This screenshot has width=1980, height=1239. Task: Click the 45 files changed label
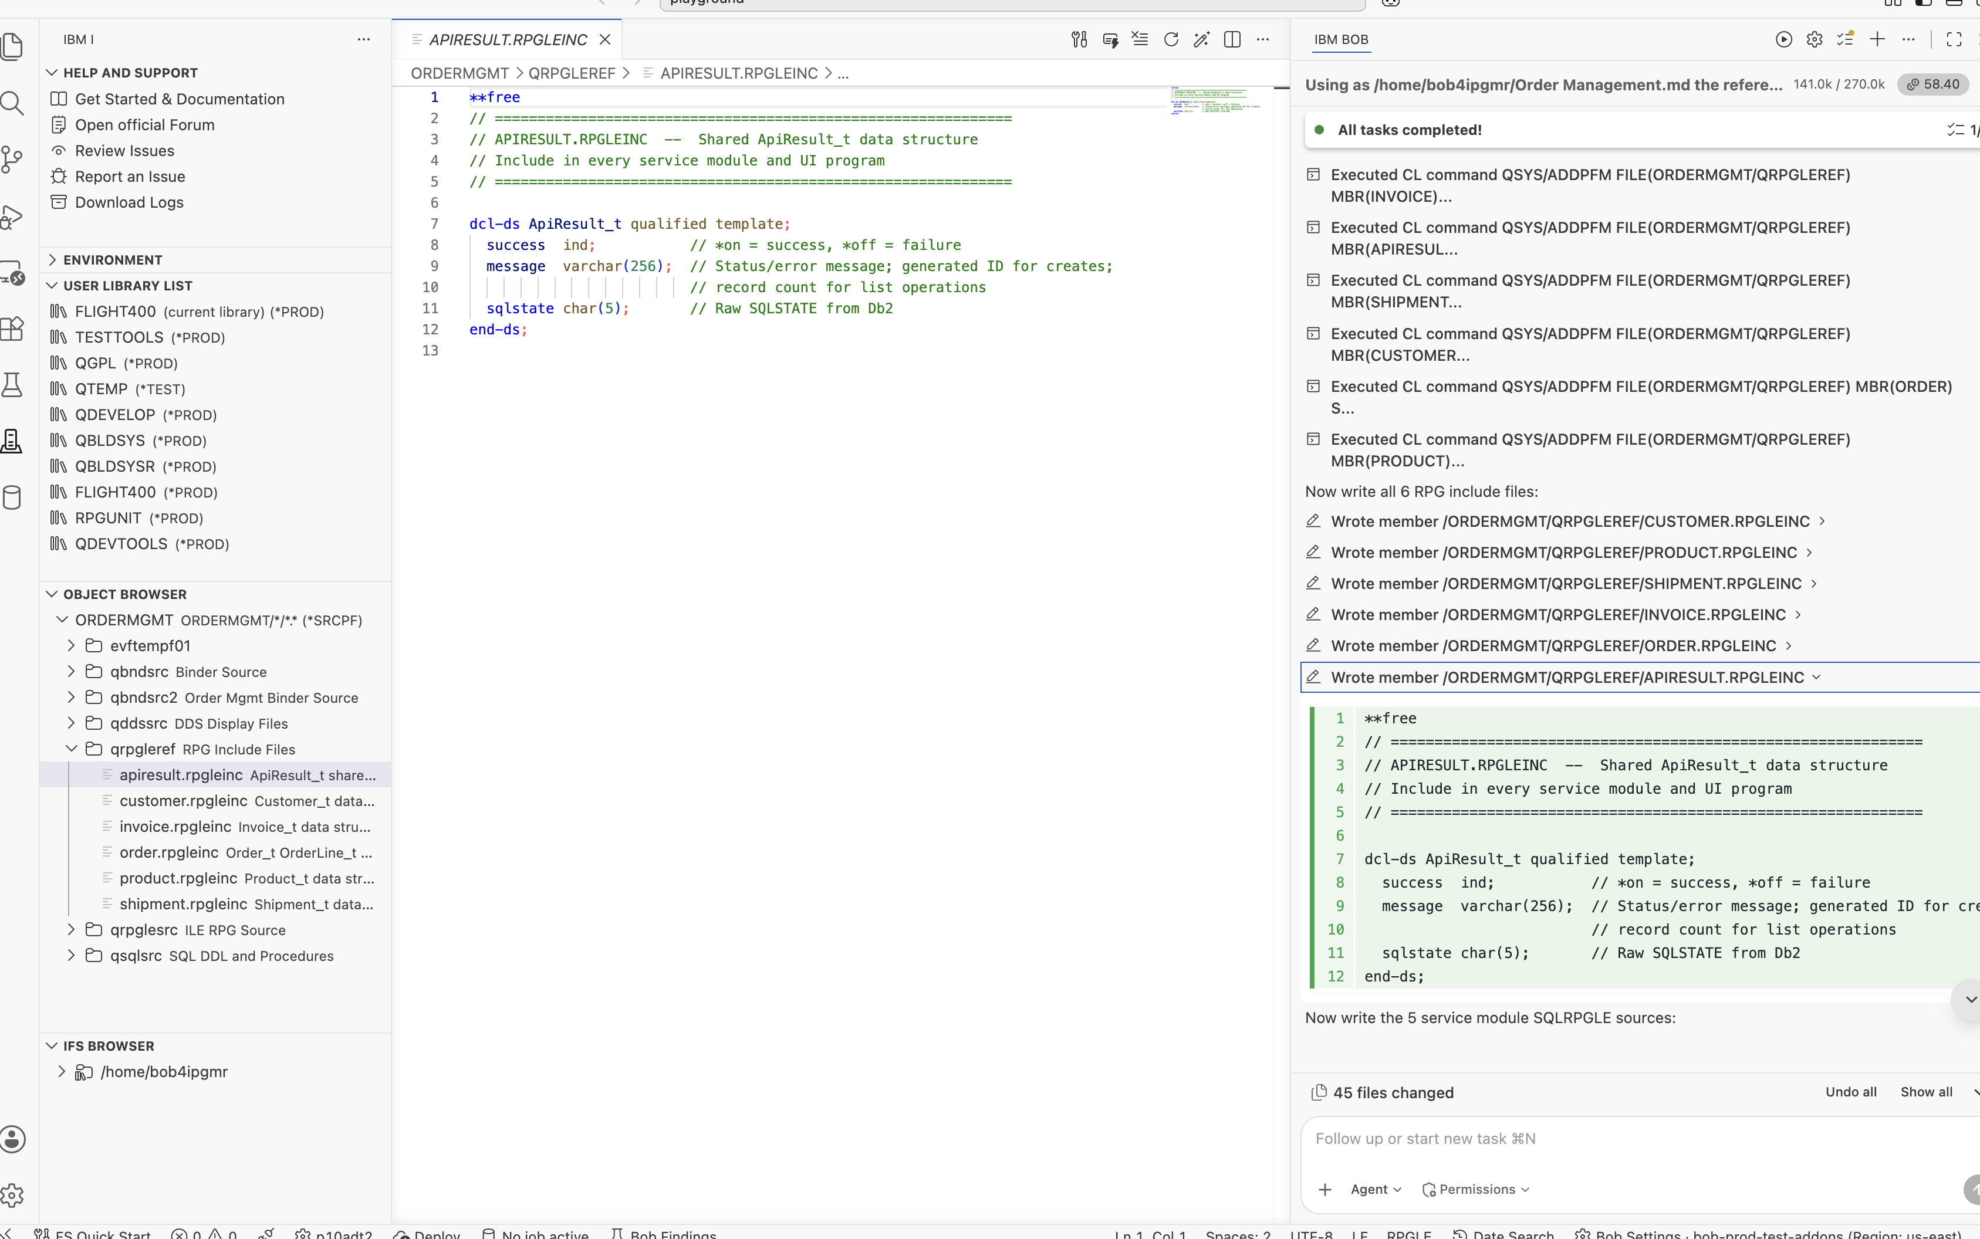point(1393,1092)
